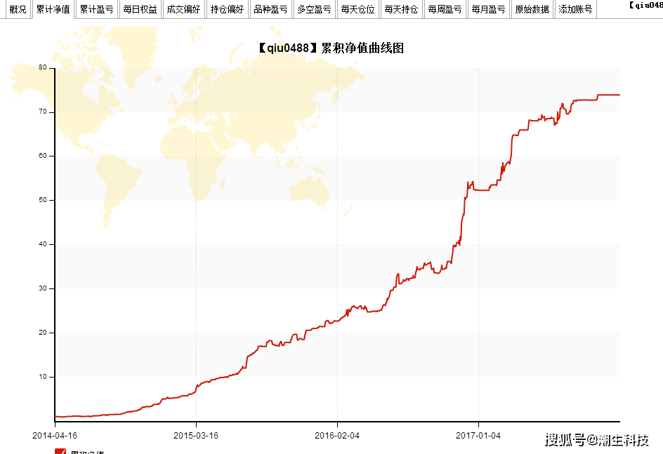The image size is (663, 454).
Task: Select the 累计净值 tab
Action: (53, 9)
